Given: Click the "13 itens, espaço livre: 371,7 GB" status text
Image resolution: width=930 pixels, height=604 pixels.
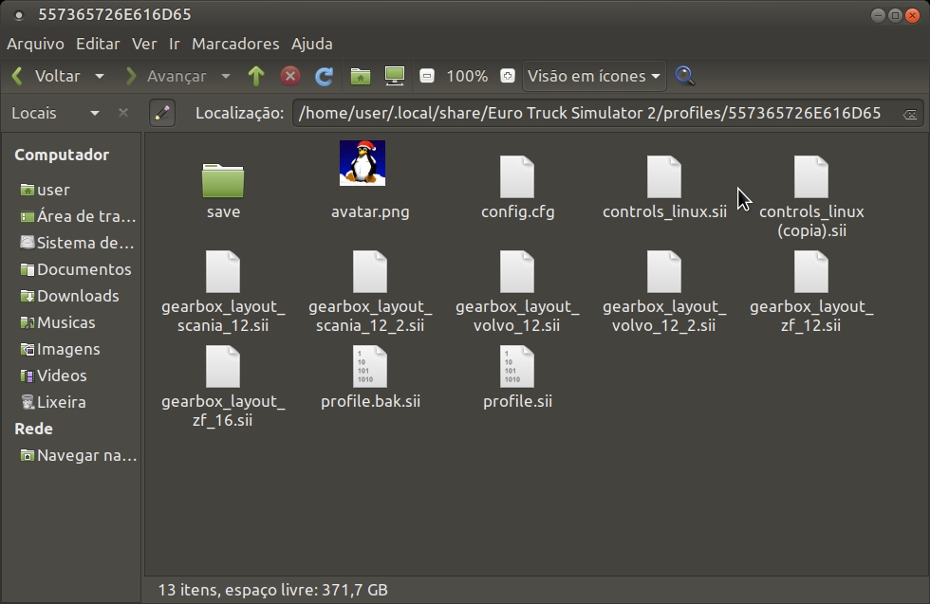Looking at the screenshot, I should [273, 590].
